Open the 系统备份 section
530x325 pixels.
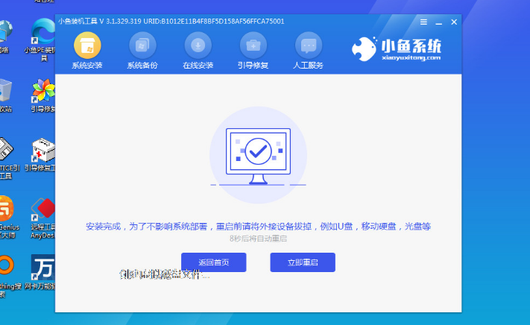pos(142,46)
